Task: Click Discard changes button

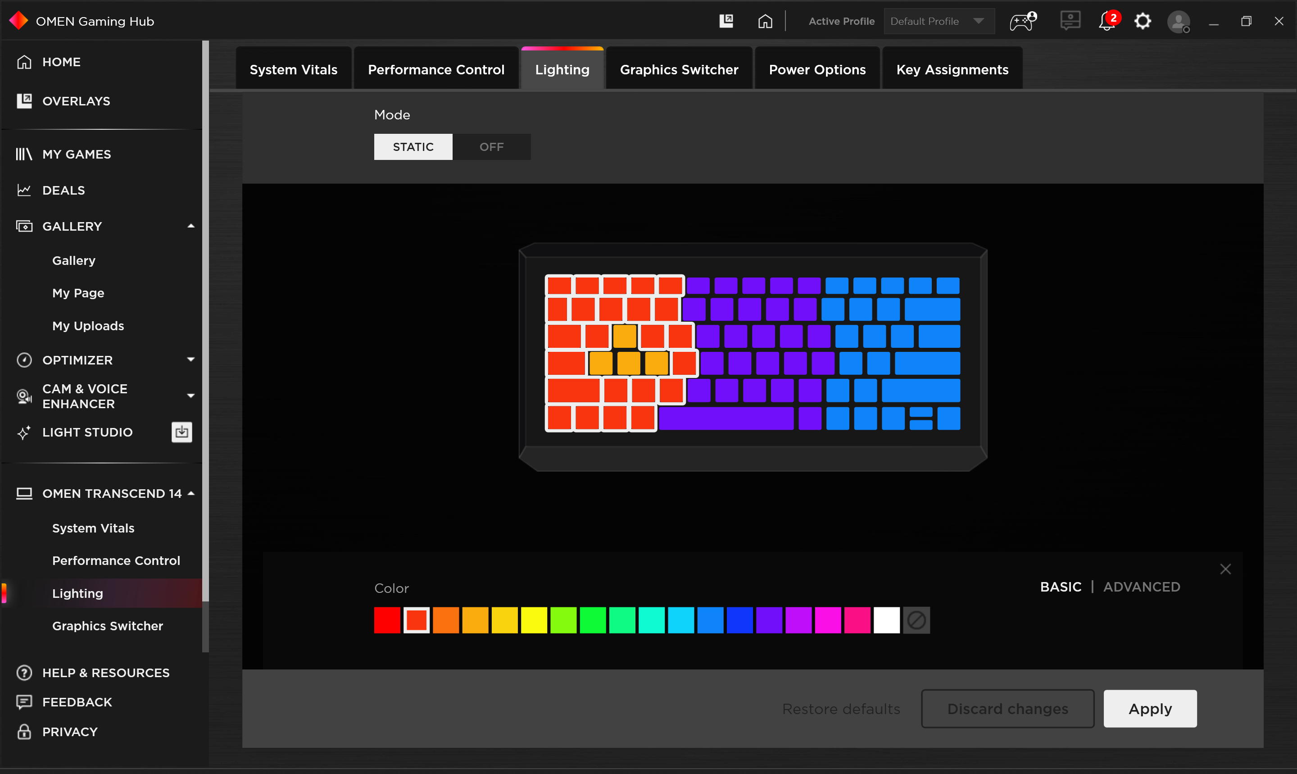Action: coord(1007,708)
